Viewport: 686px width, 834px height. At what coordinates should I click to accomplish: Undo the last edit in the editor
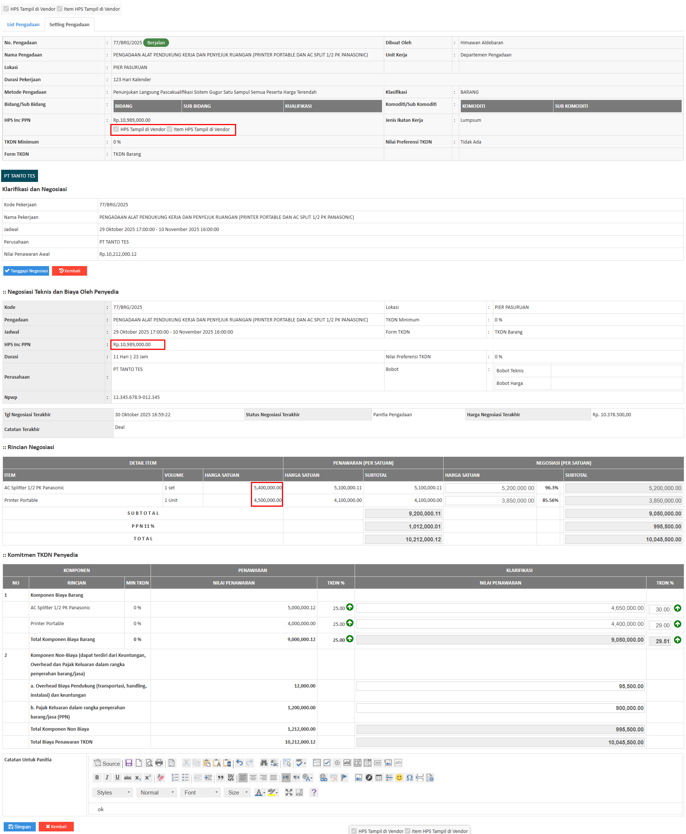pos(239,763)
